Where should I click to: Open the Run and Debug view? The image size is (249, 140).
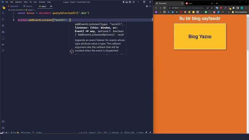tap(3, 26)
